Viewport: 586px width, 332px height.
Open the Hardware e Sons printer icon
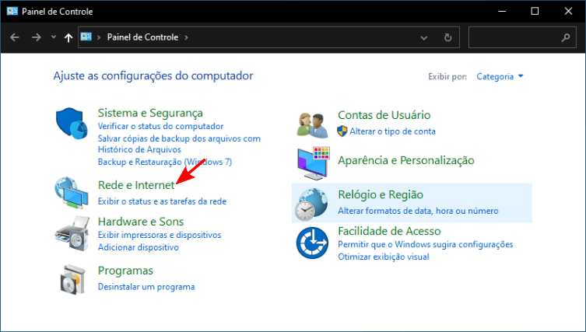[72, 234]
